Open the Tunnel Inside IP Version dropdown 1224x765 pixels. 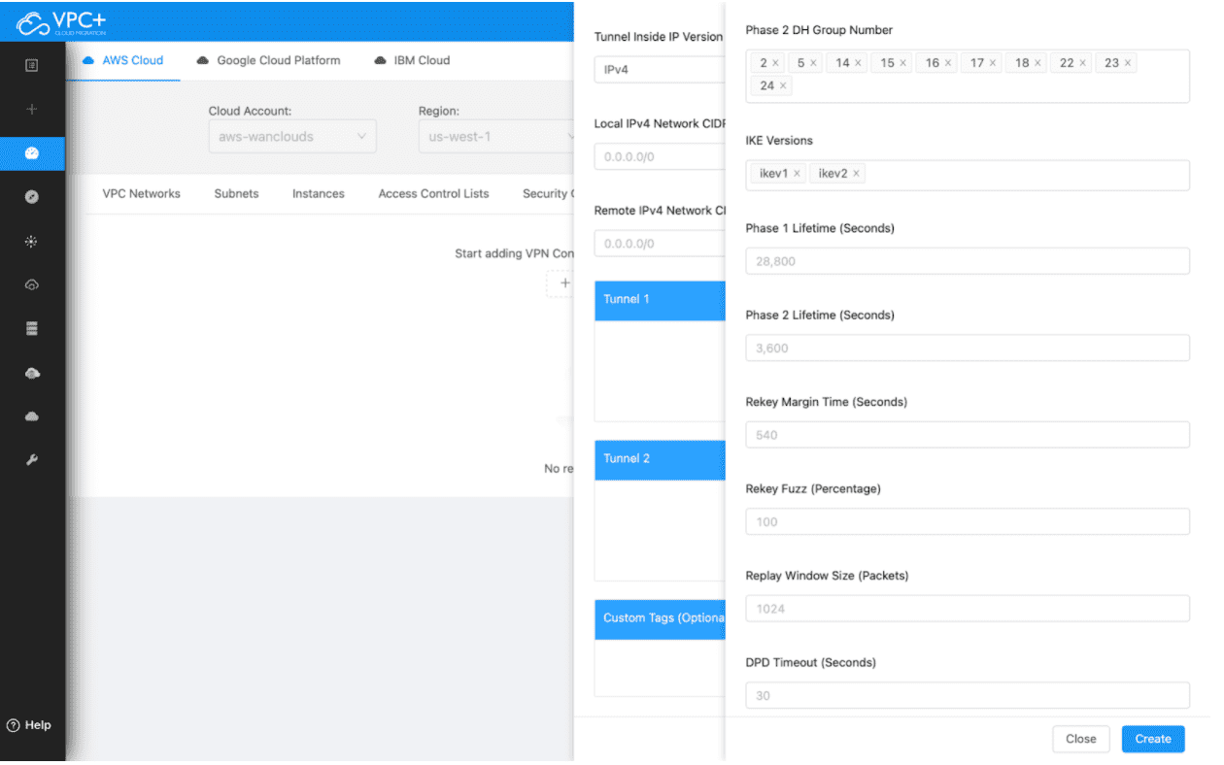pyautogui.click(x=660, y=70)
